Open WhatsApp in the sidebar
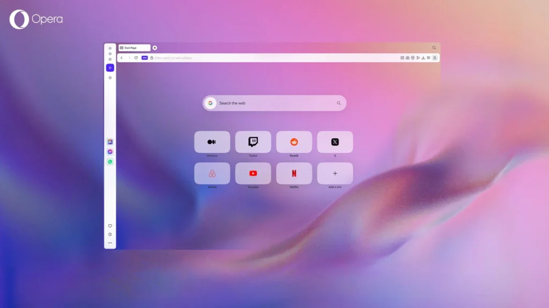Viewport: 549px width, 308px height. tap(110, 161)
